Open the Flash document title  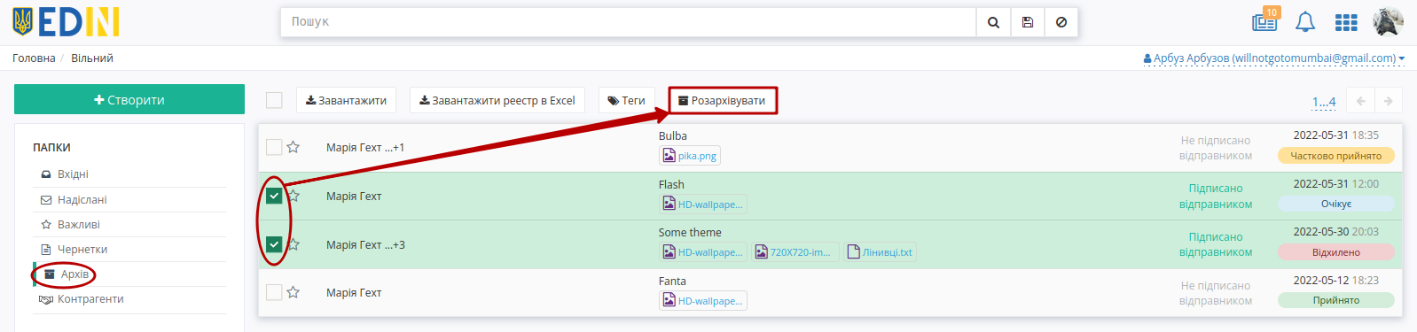click(671, 184)
